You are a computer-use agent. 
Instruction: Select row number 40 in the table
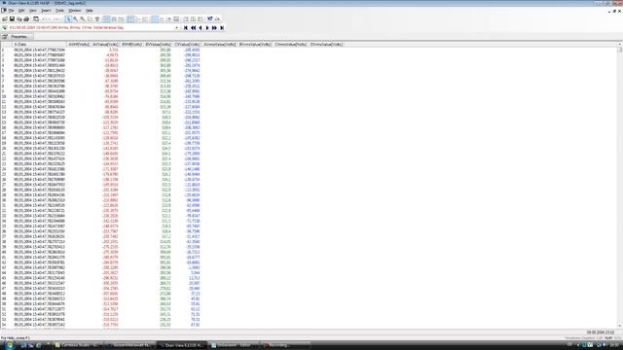coord(4,252)
